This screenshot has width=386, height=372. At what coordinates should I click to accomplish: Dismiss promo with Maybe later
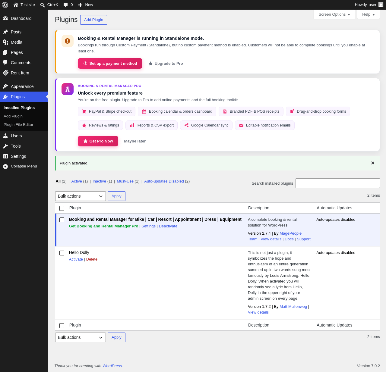pyautogui.click(x=135, y=141)
